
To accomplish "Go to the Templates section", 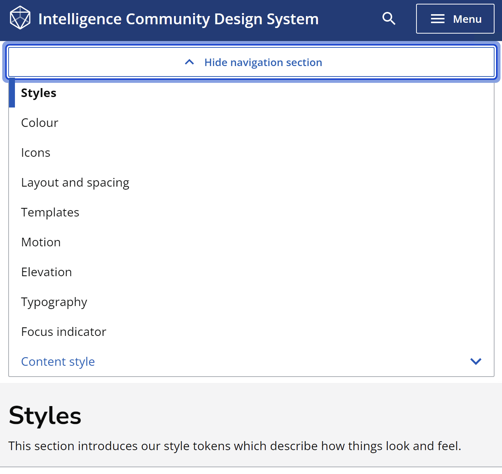I will (x=50, y=212).
